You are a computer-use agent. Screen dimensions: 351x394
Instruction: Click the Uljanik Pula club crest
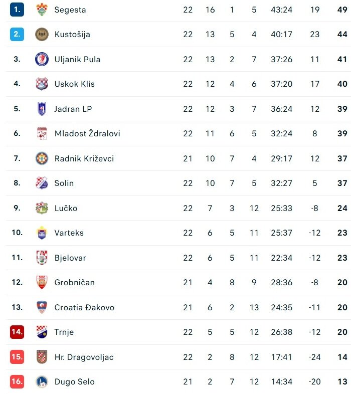pos(42,59)
